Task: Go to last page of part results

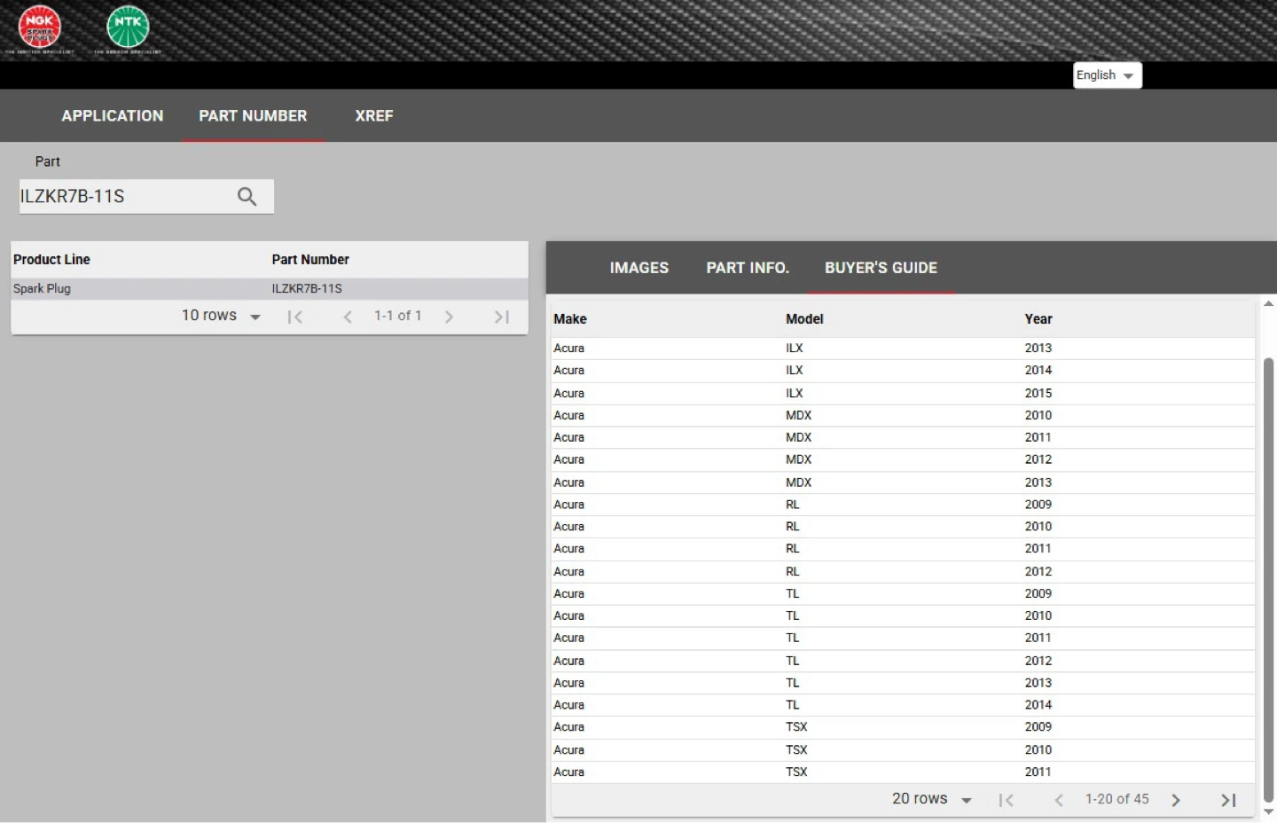Action: point(502,317)
